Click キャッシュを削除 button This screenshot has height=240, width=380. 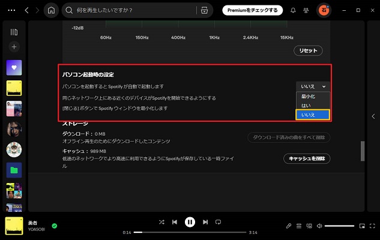tap(307, 158)
